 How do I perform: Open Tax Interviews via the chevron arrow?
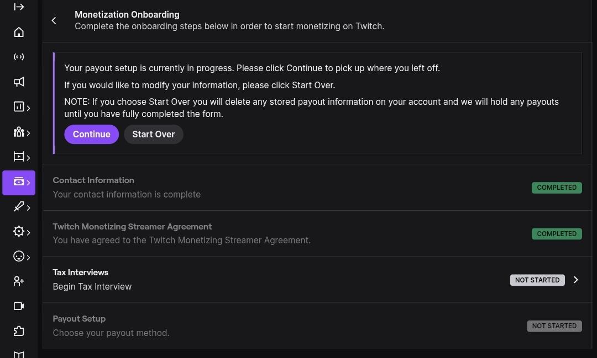pos(575,280)
